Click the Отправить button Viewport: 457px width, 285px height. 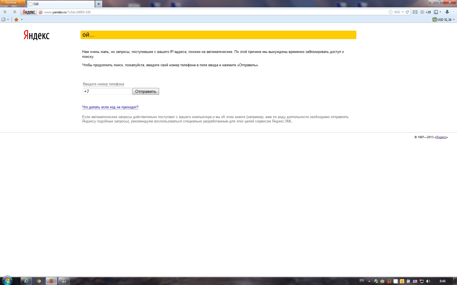pyautogui.click(x=146, y=91)
